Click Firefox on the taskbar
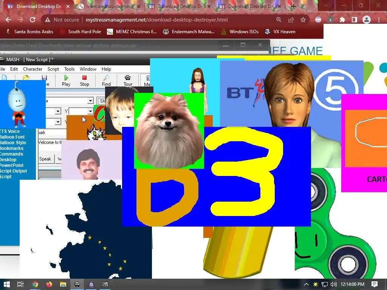 coord(49,284)
